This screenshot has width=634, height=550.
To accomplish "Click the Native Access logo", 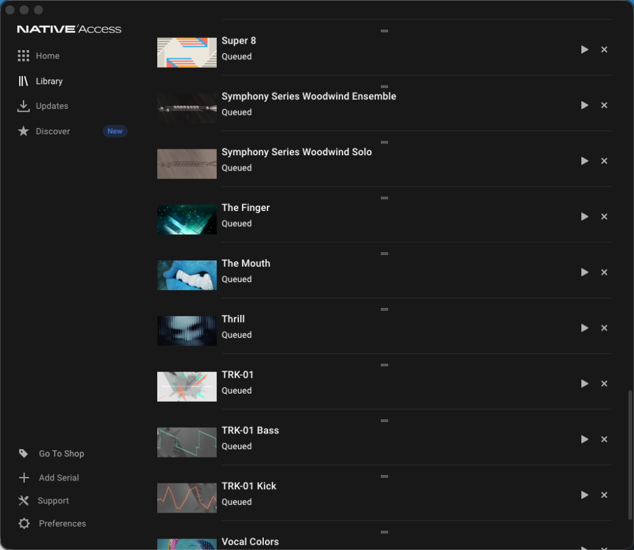I will (x=68, y=29).
